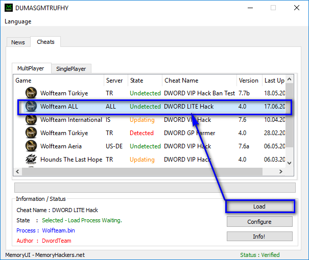Click the ALL server cell

[110, 107]
